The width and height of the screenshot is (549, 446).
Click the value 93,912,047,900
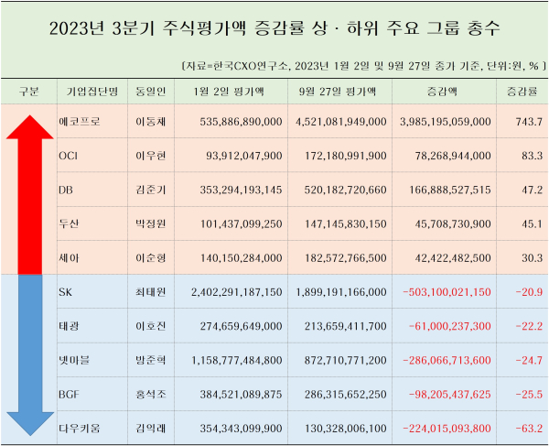[x=244, y=156]
